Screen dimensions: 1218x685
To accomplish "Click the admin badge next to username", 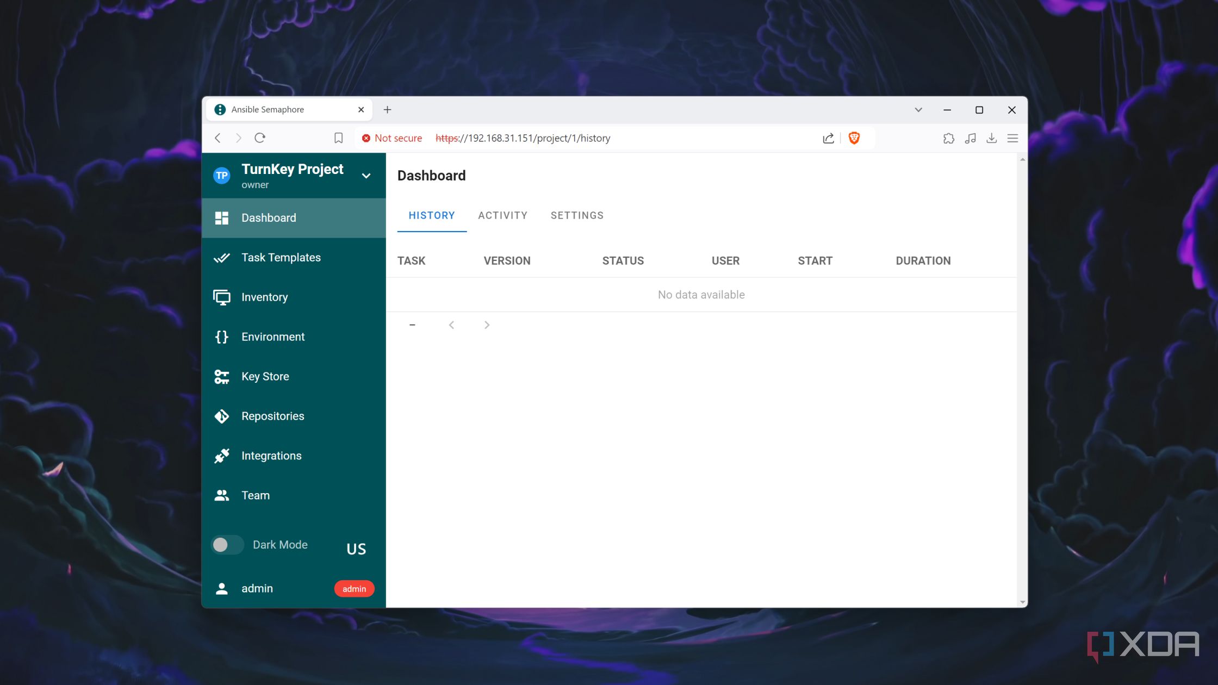I will (x=354, y=588).
